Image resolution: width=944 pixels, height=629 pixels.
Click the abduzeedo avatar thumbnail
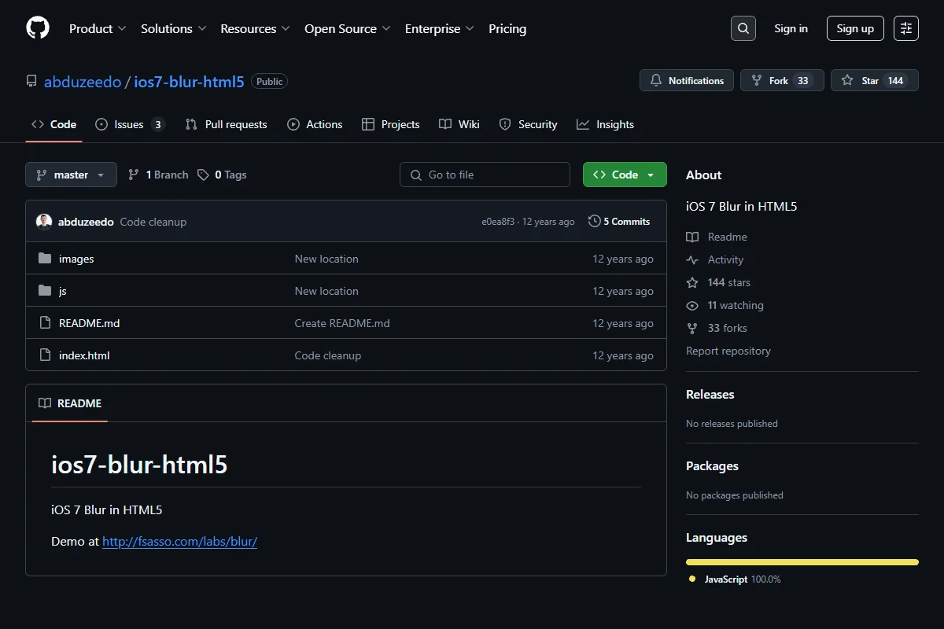pyautogui.click(x=44, y=222)
